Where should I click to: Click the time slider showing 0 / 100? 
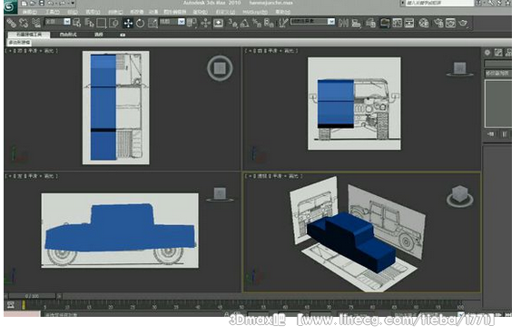pyautogui.click(x=33, y=296)
